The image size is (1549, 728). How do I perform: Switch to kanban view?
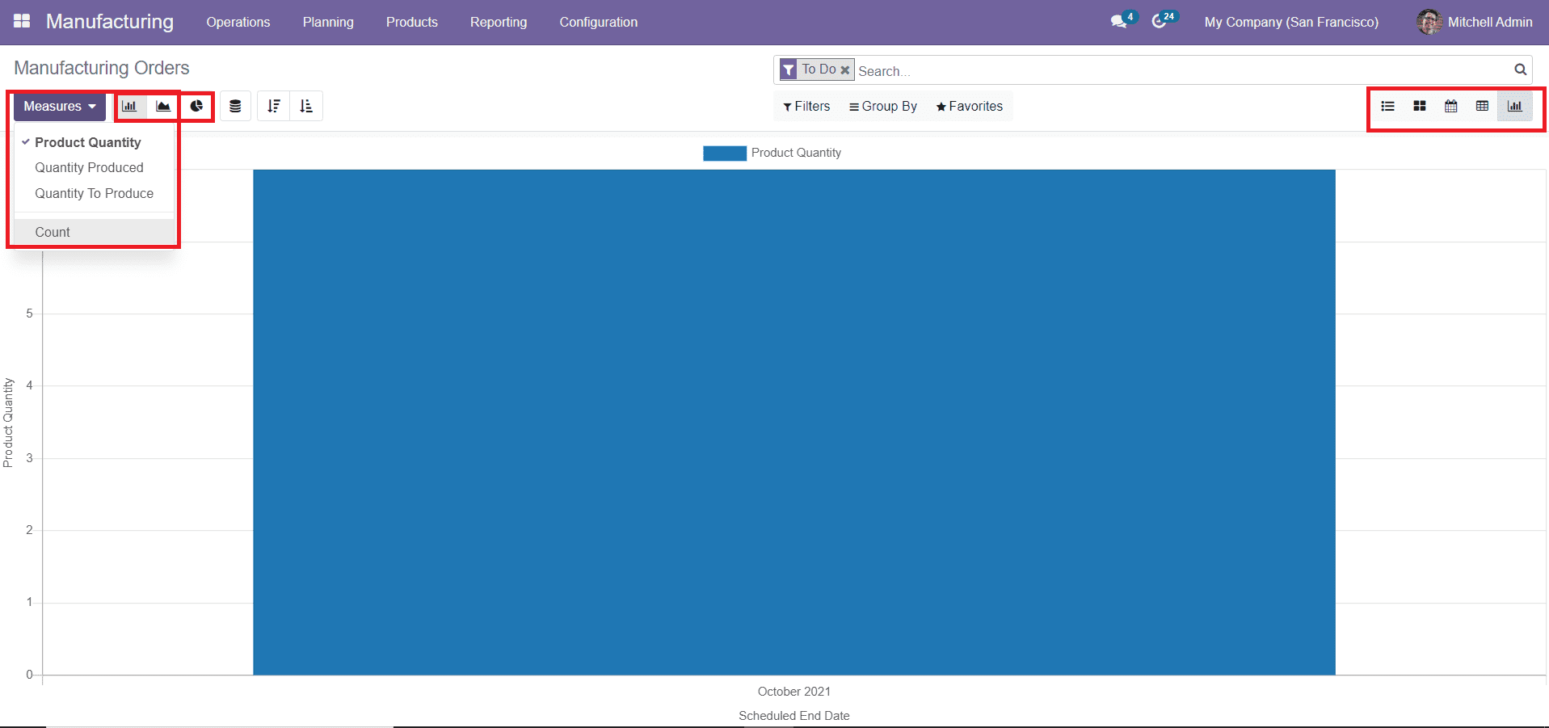[1419, 106]
